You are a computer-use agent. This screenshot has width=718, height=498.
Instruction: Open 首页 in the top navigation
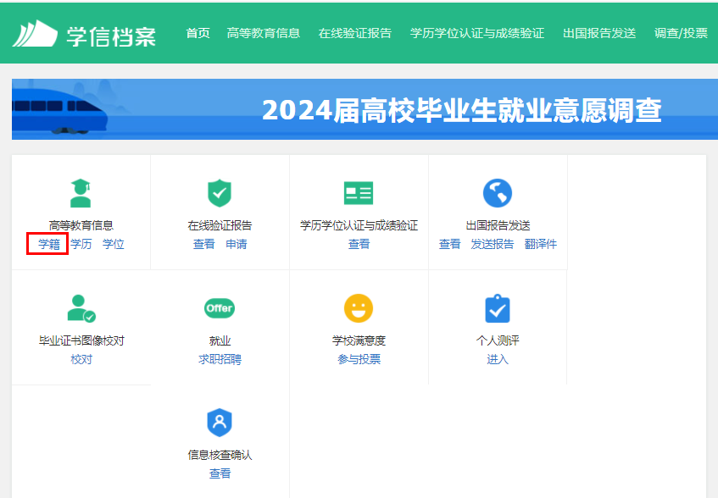198,33
